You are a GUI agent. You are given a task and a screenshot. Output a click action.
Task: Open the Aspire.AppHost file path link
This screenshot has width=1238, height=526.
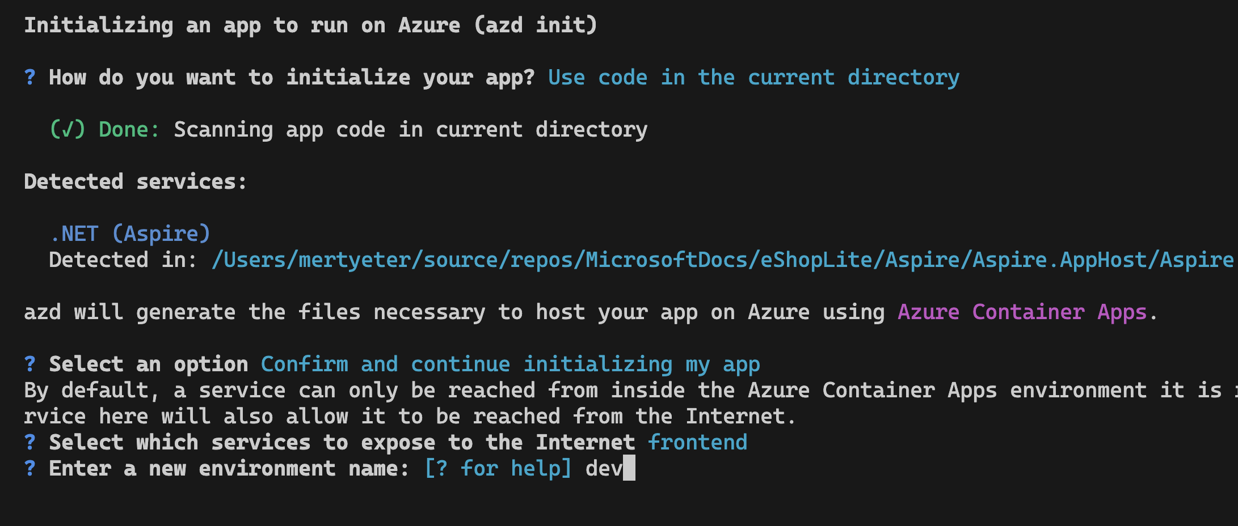(x=725, y=260)
